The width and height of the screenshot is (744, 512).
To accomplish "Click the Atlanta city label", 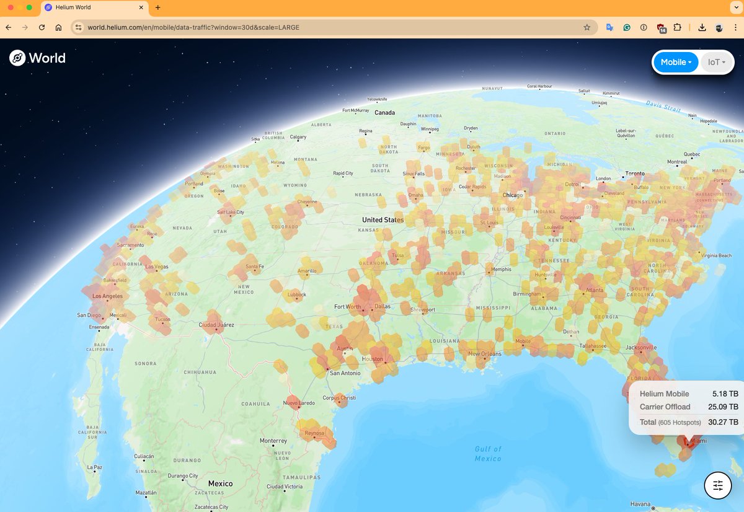I will [595, 289].
